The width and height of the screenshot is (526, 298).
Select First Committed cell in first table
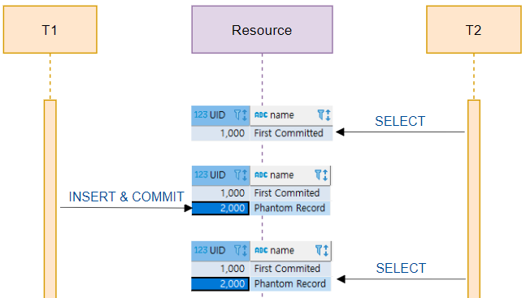291,133
